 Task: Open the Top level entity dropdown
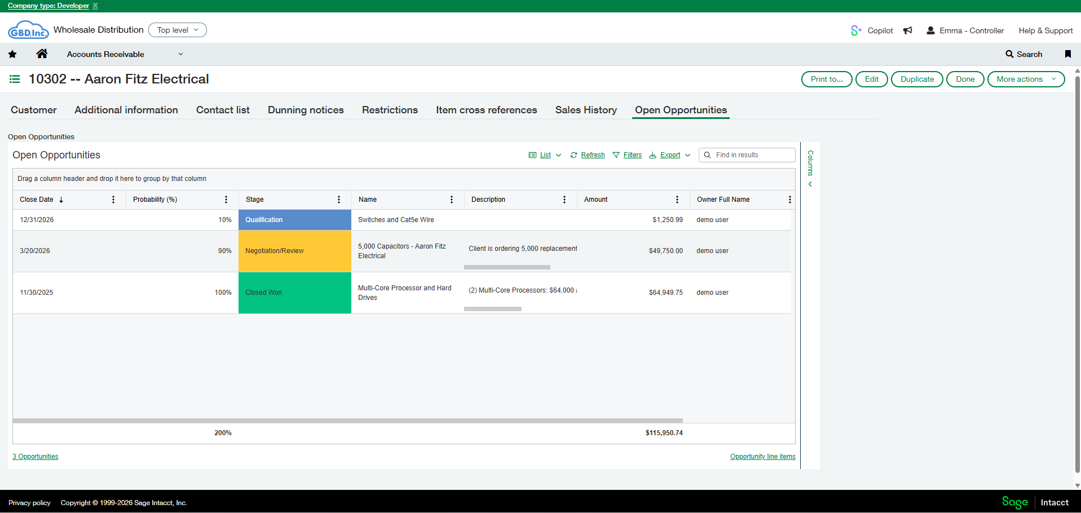178,30
